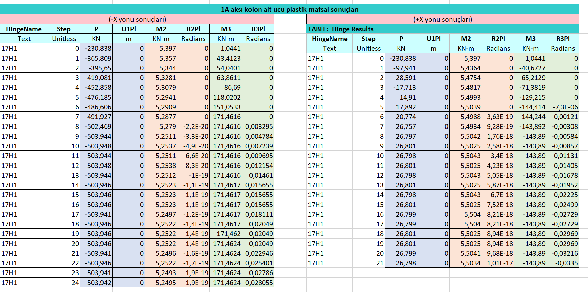Click the P cell showing -97,941
The image size is (588, 292).
coord(401,68)
